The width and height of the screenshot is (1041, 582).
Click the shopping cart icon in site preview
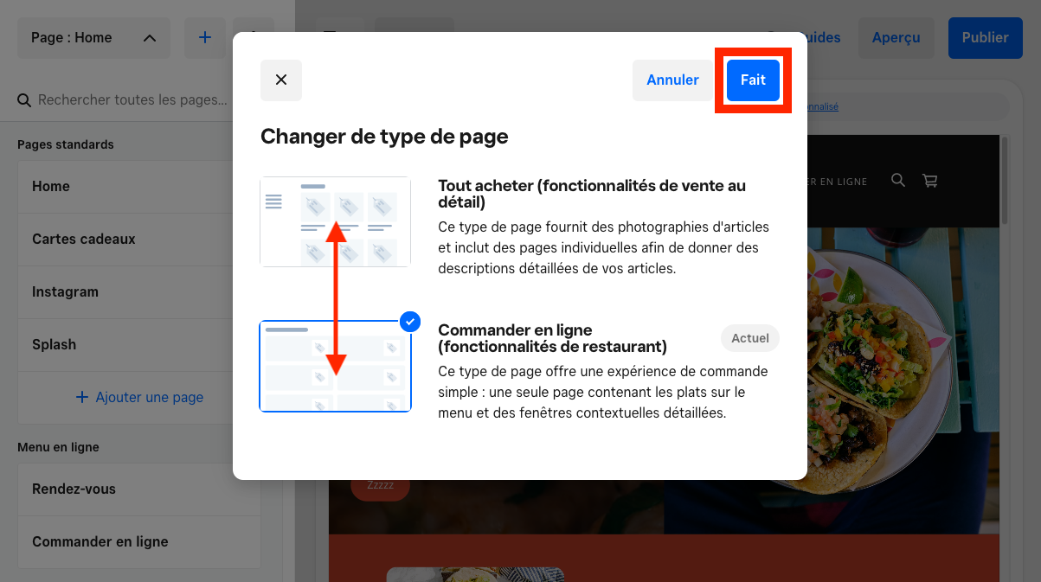coord(930,181)
